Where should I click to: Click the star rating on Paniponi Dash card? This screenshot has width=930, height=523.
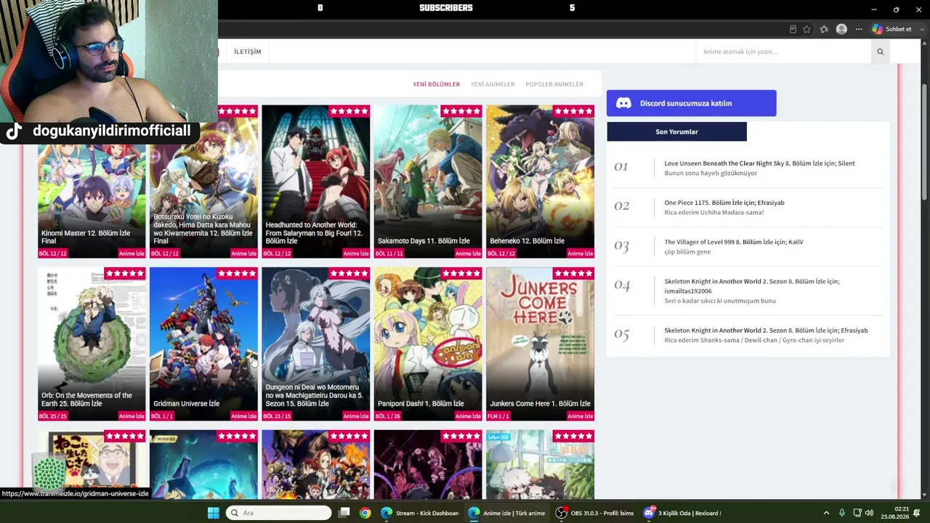point(461,273)
